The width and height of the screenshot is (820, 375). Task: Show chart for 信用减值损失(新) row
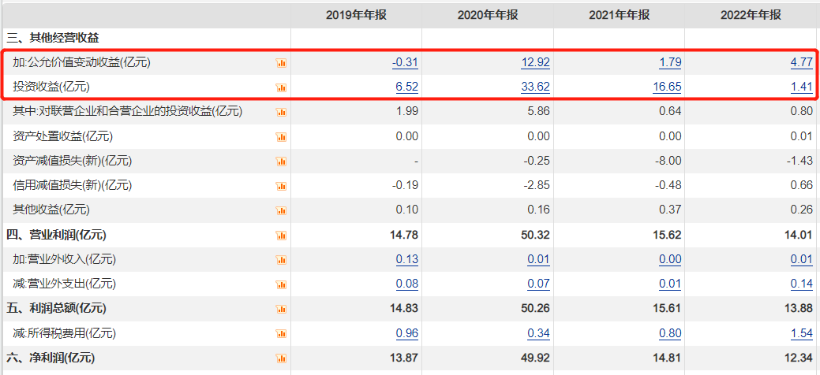point(281,186)
